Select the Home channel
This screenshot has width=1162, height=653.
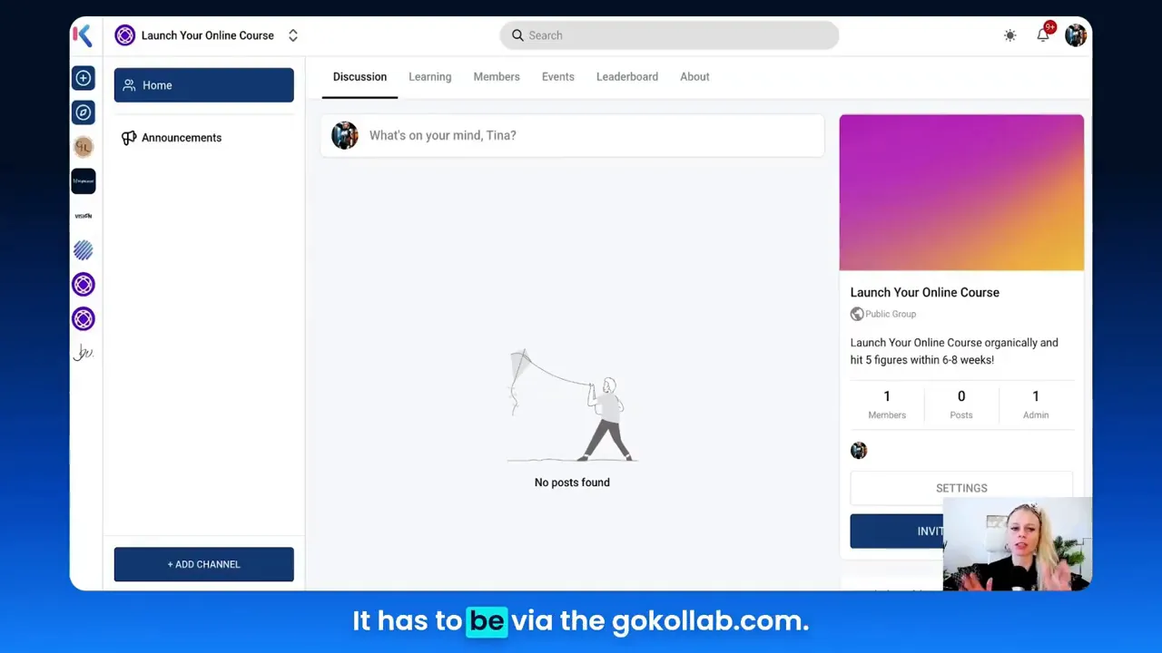pos(204,85)
